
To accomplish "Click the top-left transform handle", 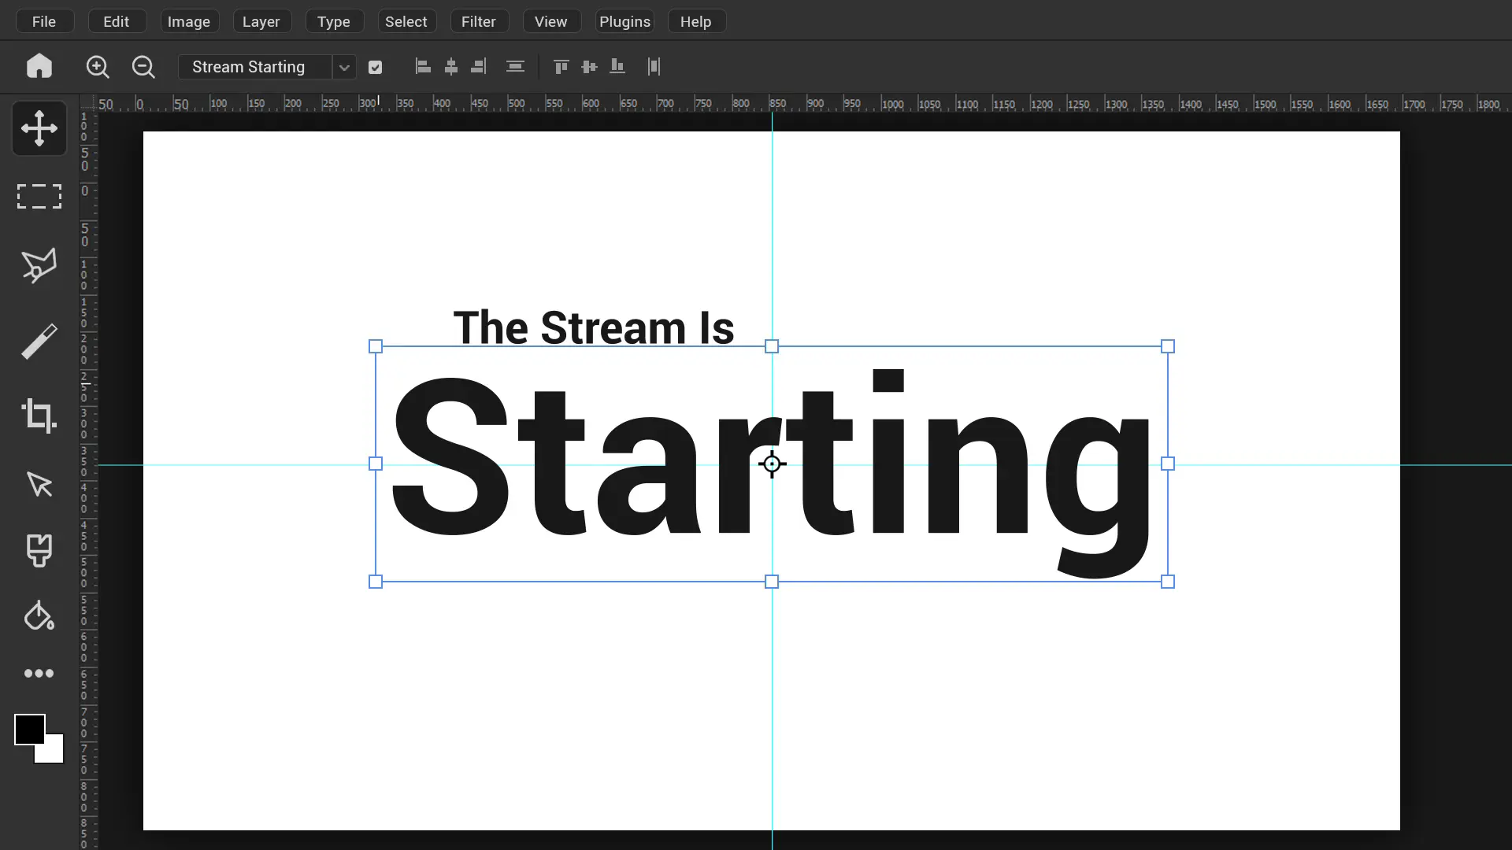I will click(x=376, y=346).
